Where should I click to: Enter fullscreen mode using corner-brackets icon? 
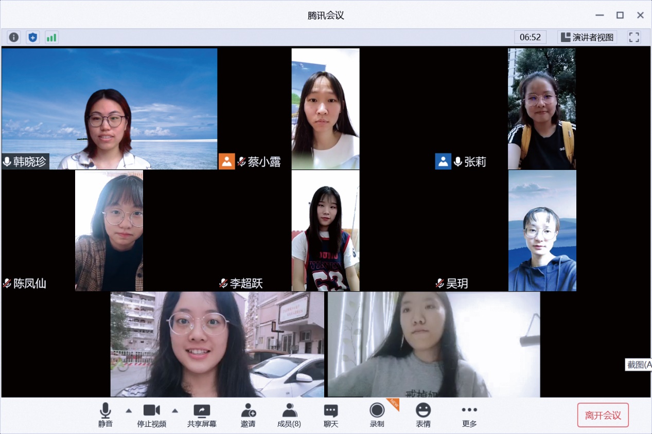pos(634,37)
